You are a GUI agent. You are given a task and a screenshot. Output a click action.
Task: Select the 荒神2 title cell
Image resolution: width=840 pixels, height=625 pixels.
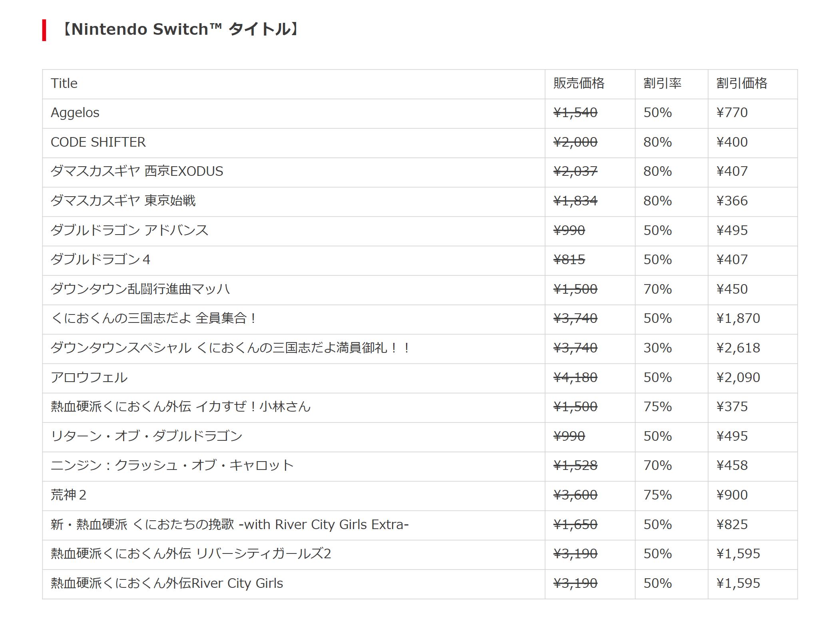tap(68, 495)
